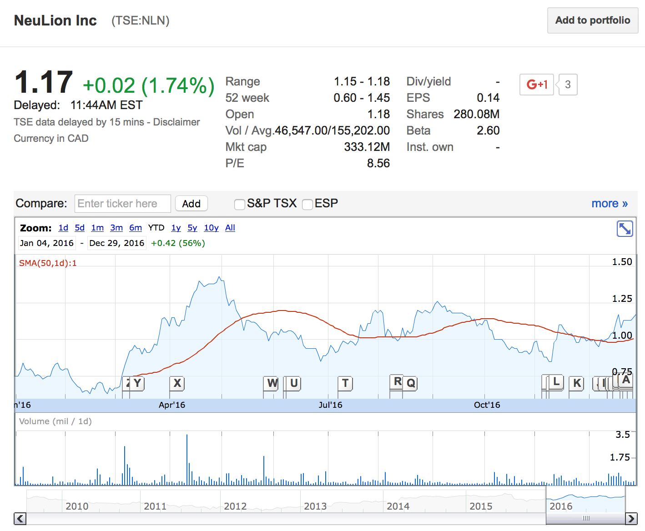Set chart zoom to 1m
This screenshot has height=531, width=645.
[97, 228]
